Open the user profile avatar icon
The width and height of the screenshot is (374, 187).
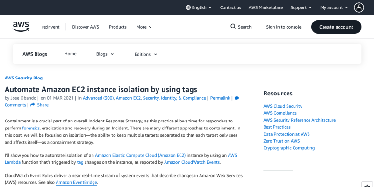tap(359, 7)
